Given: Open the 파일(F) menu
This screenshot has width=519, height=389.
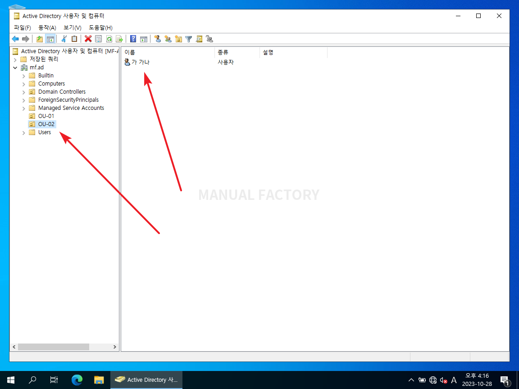Looking at the screenshot, I should pos(23,28).
